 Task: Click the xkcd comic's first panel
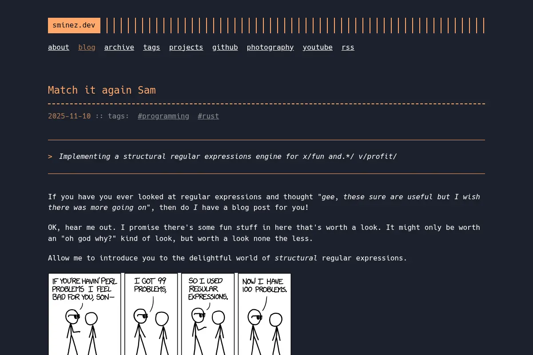pyautogui.click(x=84, y=314)
